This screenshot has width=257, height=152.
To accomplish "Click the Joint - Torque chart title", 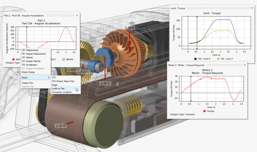I will (x=212, y=13).
